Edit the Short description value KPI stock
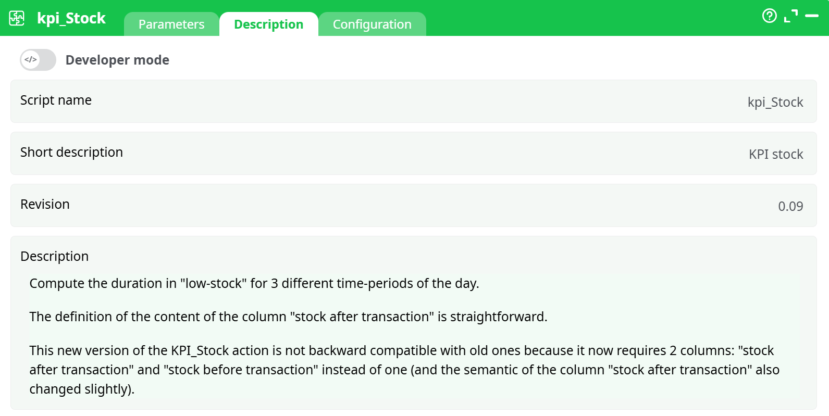The image size is (829, 416). click(775, 154)
